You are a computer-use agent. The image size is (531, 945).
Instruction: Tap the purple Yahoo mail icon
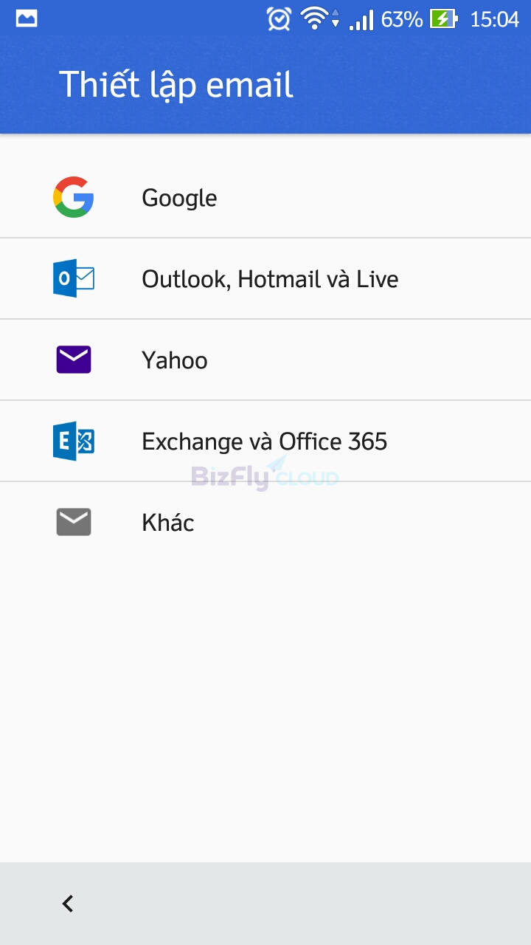74,360
